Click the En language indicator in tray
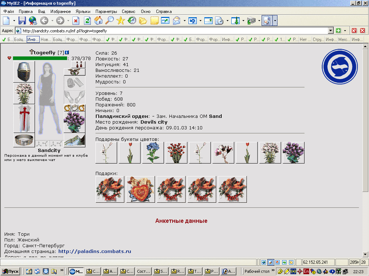The width and height of the screenshot is (369, 276). tap(306, 271)
